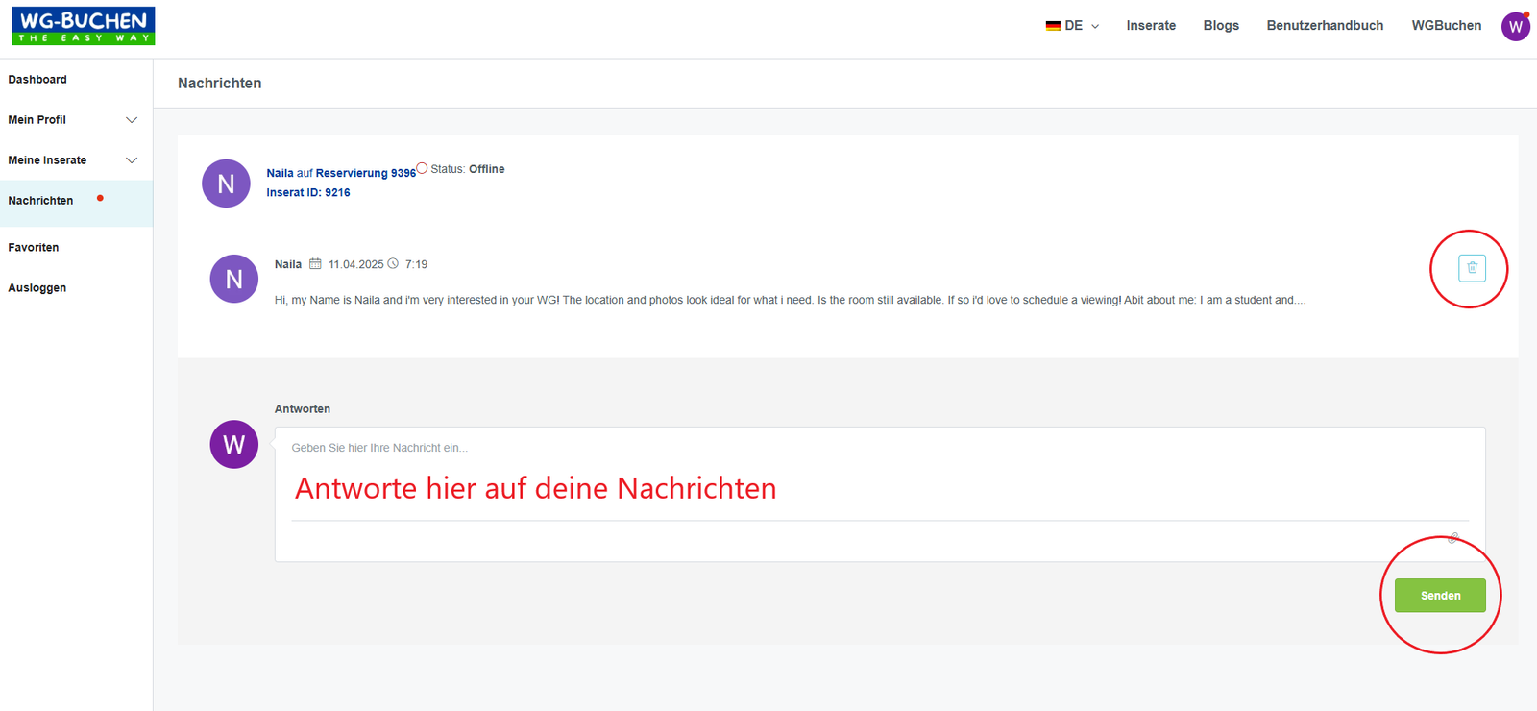This screenshot has height=711, width=1537.
Task: Open the purple W user avatar menu in the header
Action: (1515, 26)
